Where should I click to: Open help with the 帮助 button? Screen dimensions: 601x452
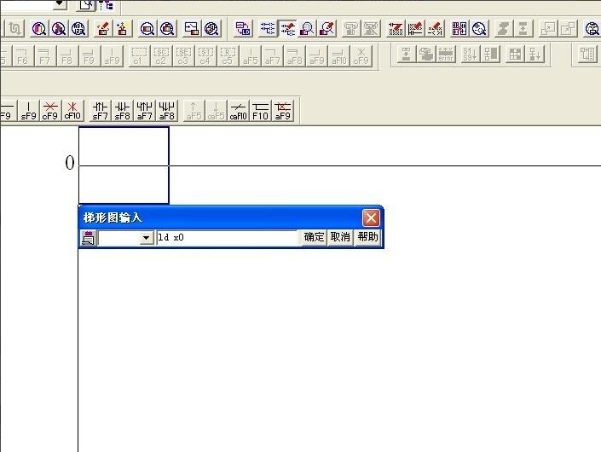pos(367,238)
